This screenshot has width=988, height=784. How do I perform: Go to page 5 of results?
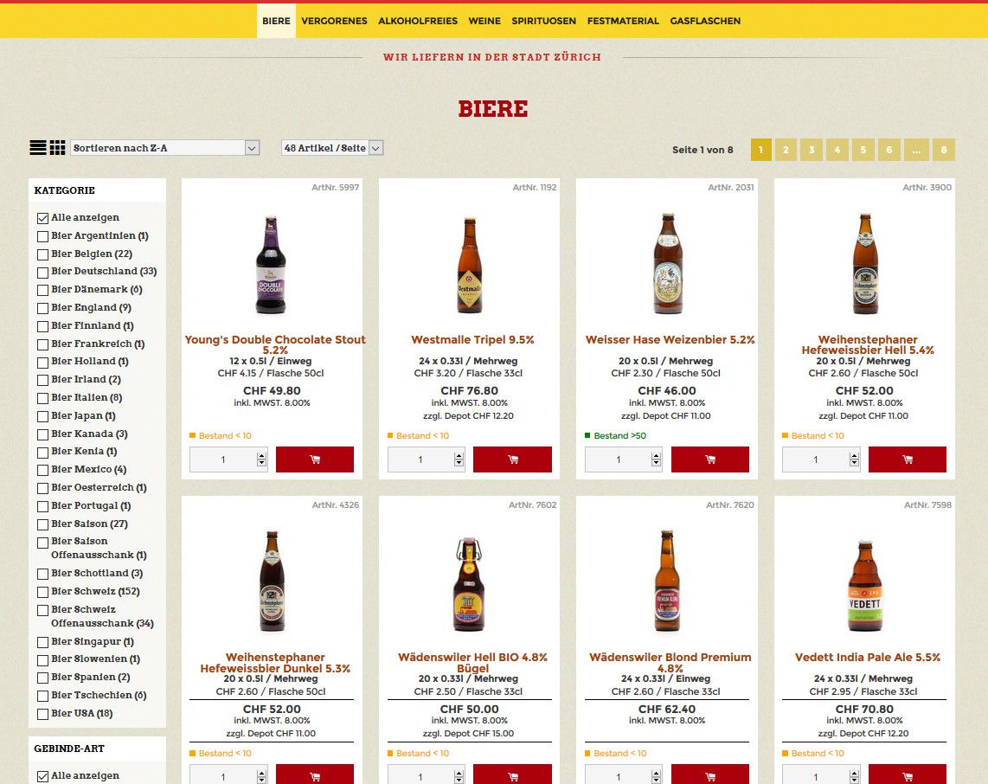[x=863, y=150]
